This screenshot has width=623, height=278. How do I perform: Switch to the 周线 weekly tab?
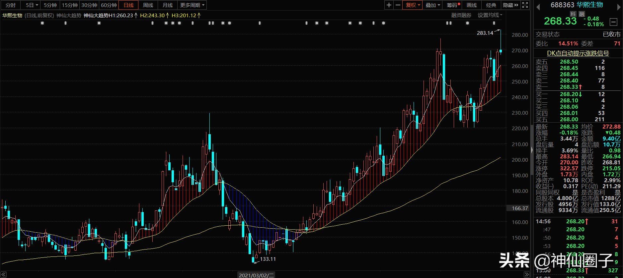(x=148, y=5)
